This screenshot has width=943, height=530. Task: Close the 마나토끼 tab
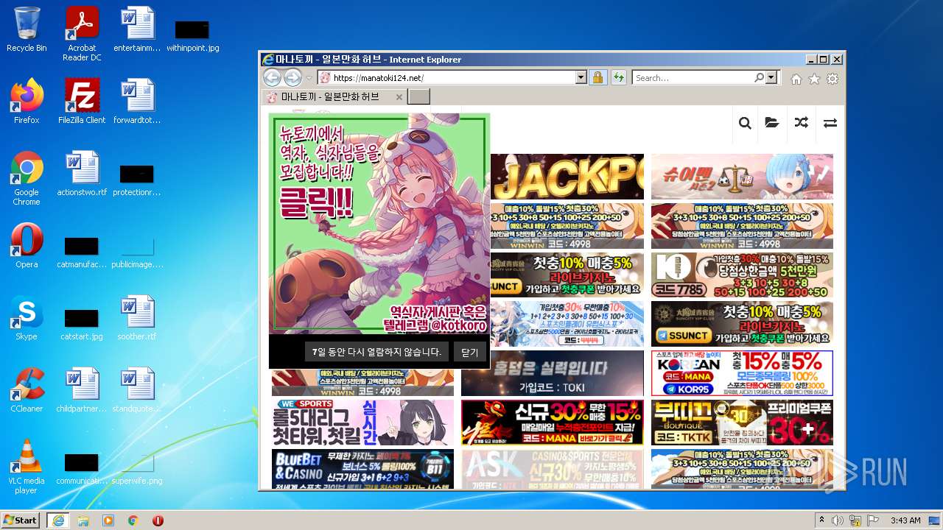tap(399, 97)
